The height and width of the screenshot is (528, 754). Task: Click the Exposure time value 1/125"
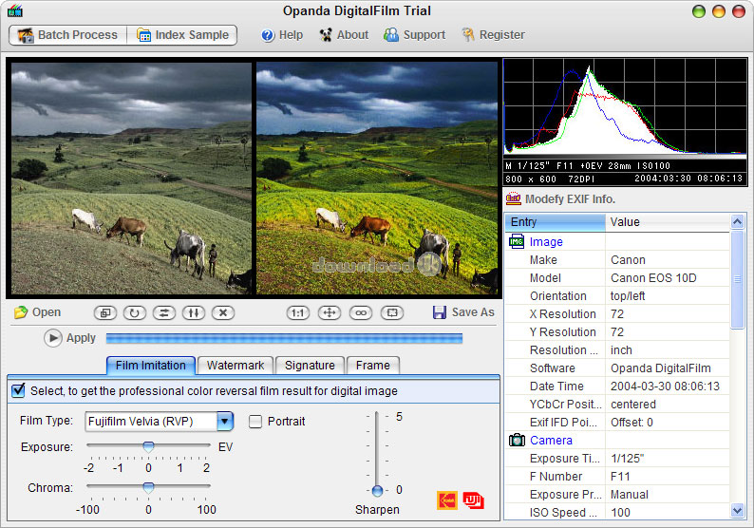click(x=627, y=459)
